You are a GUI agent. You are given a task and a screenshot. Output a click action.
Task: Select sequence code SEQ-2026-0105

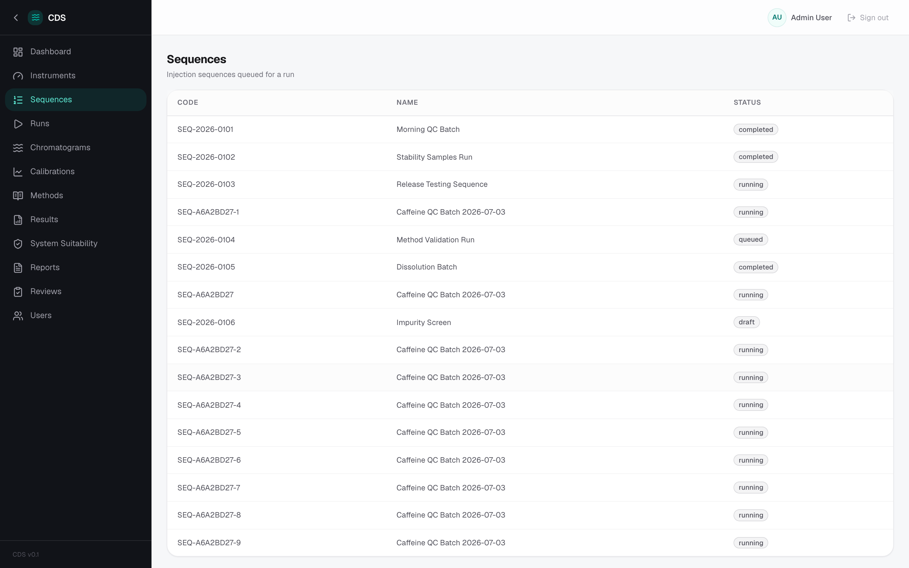click(x=206, y=267)
